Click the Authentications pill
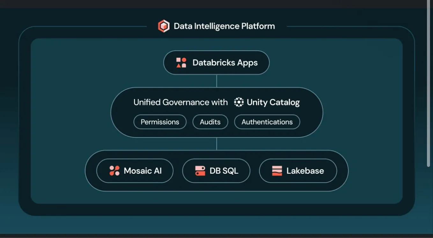The height and width of the screenshot is (238, 433). point(267,122)
